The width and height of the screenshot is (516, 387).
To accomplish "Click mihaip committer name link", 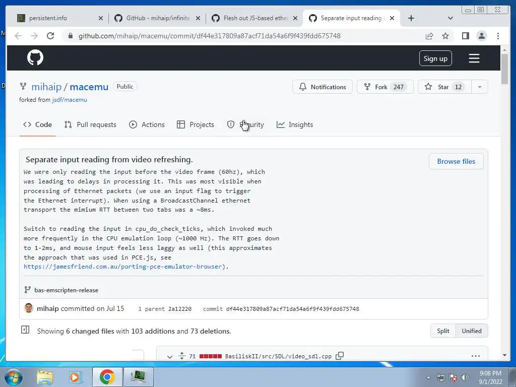I will coord(48,308).
